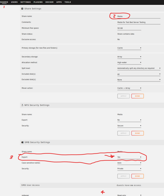Open the Excluded disk(s) dropdown
This screenshot has height=196, width=164.
[139, 80]
